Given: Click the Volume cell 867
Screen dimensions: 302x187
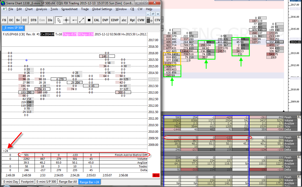Looking at the screenshot, I should click(43, 159).
